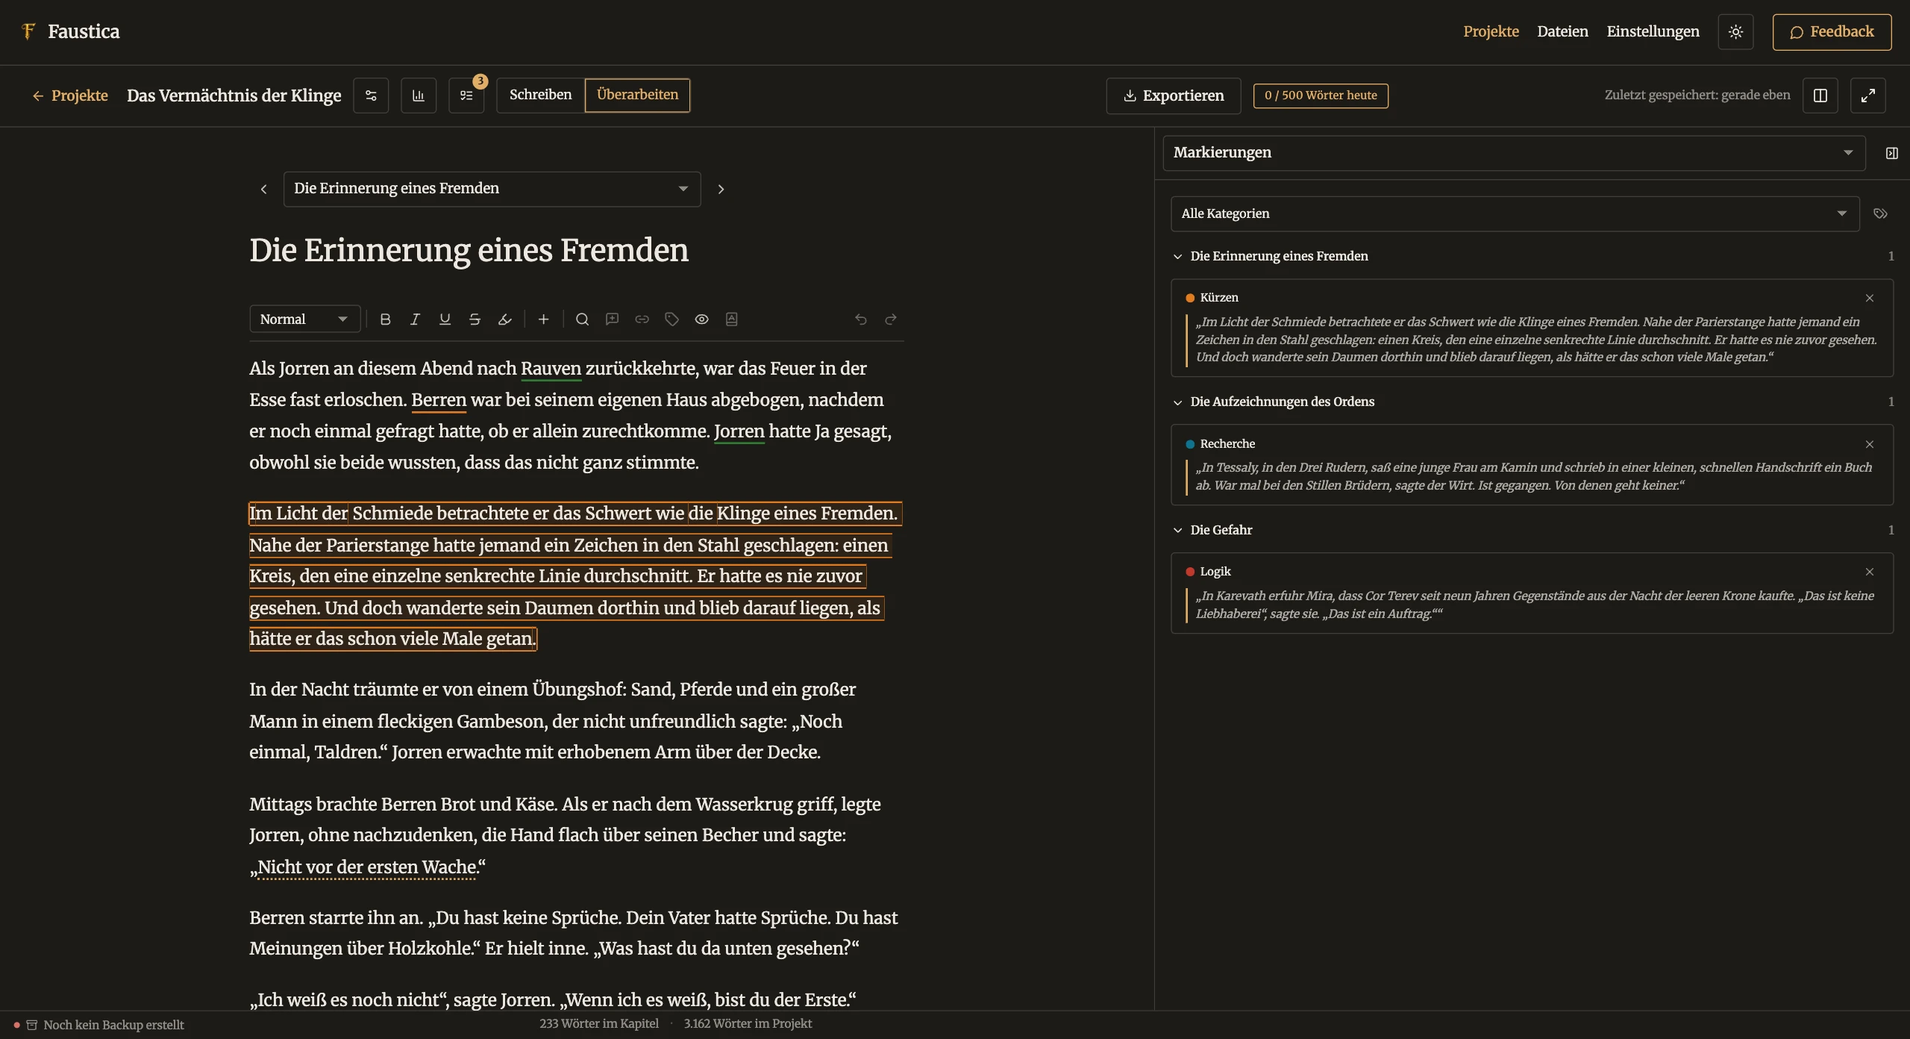Click the Exportieren button
Image resolution: width=1910 pixels, height=1039 pixels.
coord(1174,96)
